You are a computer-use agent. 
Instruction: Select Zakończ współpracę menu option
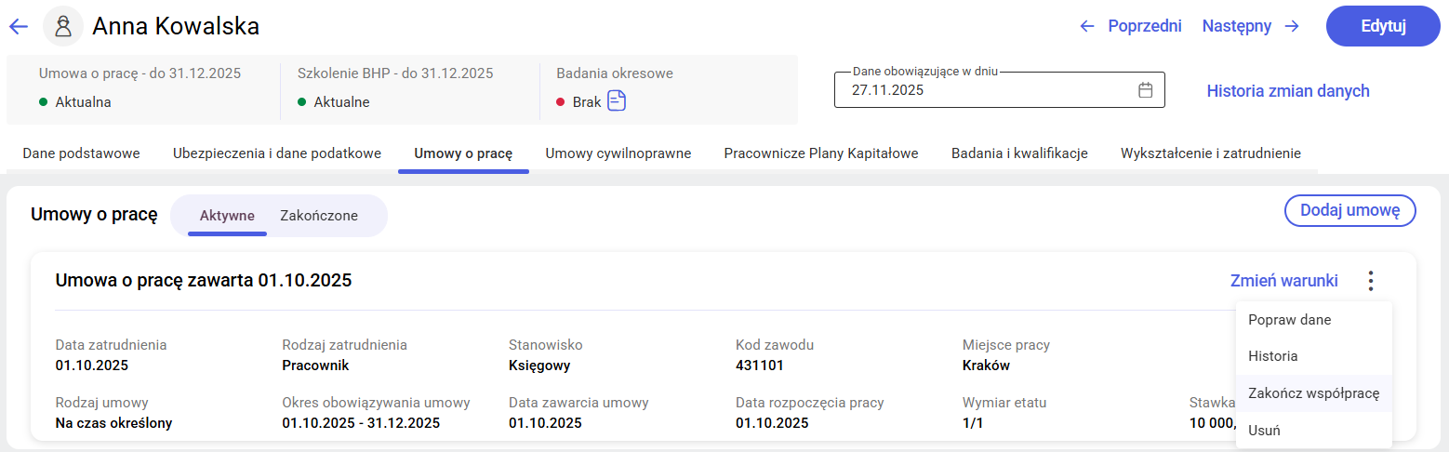(x=1313, y=393)
